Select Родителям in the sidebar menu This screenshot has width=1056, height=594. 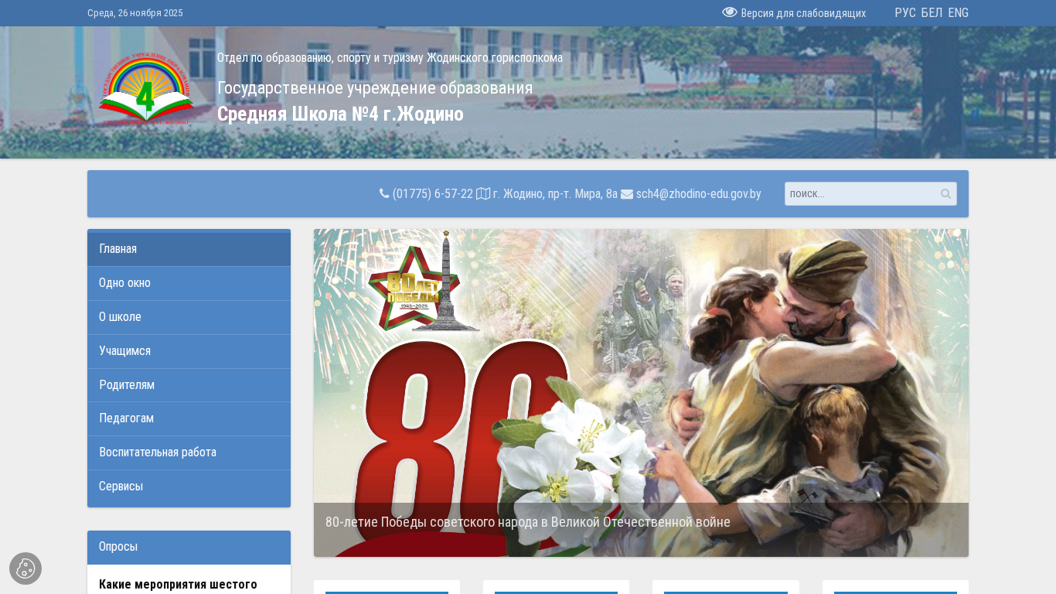(x=189, y=385)
